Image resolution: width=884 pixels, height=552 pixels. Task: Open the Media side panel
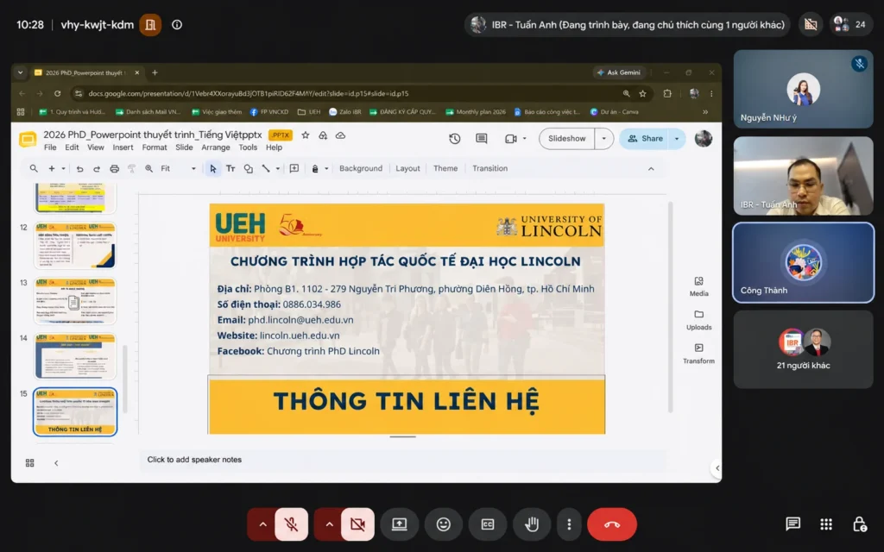point(698,286)
